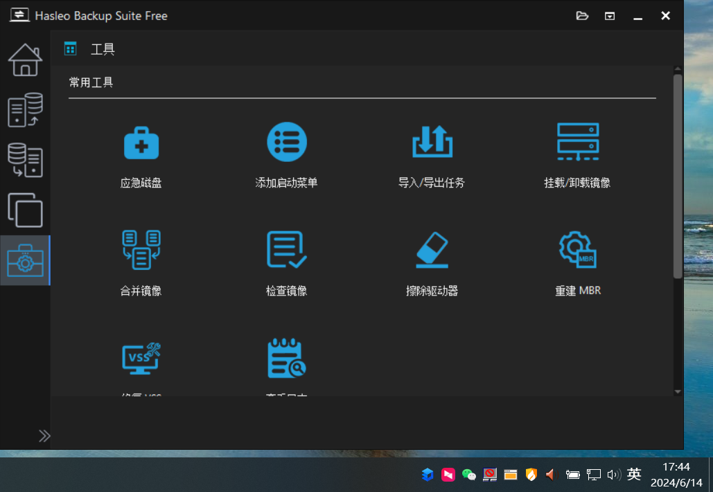Click the 擦除驱动器 eraser icon
Image resolution: width=713 pixels, height=492 pixels.
click(x=432, y=250)
